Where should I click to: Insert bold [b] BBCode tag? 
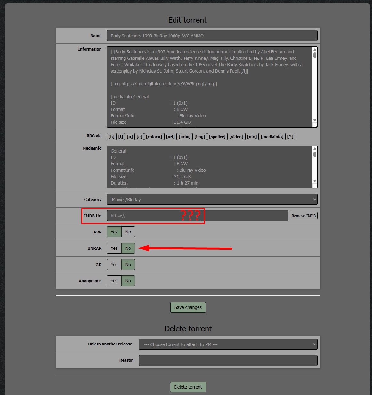point(111,137)
